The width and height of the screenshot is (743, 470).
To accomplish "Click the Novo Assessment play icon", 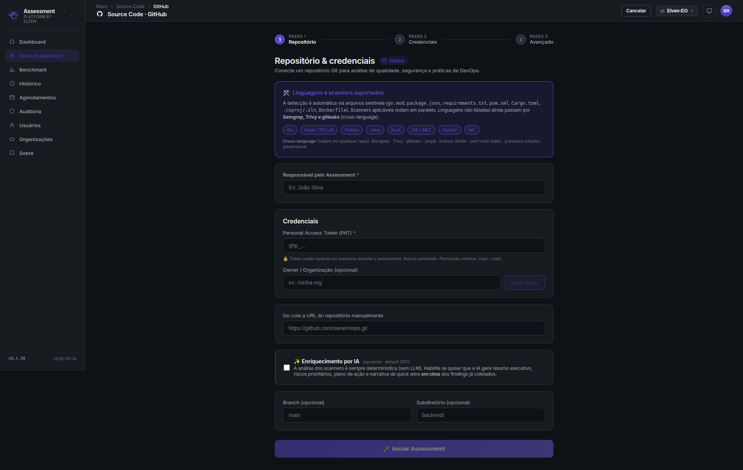I will coord(12,56).
